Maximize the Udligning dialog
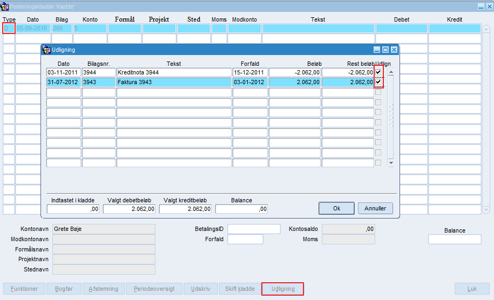 (x=385, y=50)
